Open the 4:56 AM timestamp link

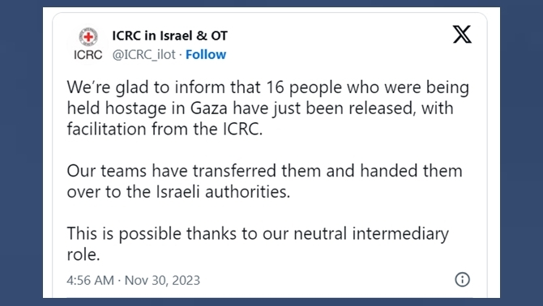(90, 280)
